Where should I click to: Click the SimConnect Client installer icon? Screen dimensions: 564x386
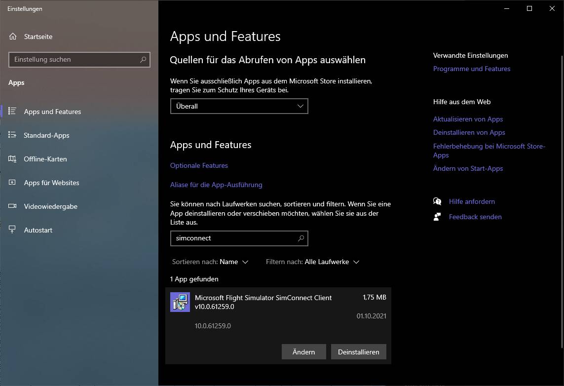[x=180, y=302]
